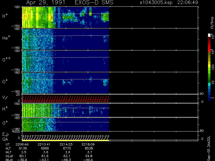Select the MLat row header
Screen dimensions: 215x161
tap(9, 160)
